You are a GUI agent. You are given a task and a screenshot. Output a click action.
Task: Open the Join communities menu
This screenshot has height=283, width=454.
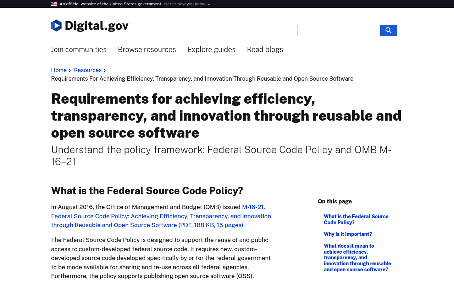(79, 50)
